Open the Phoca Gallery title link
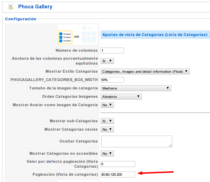Viewport: 210px width, 182px height. [35, 7]
